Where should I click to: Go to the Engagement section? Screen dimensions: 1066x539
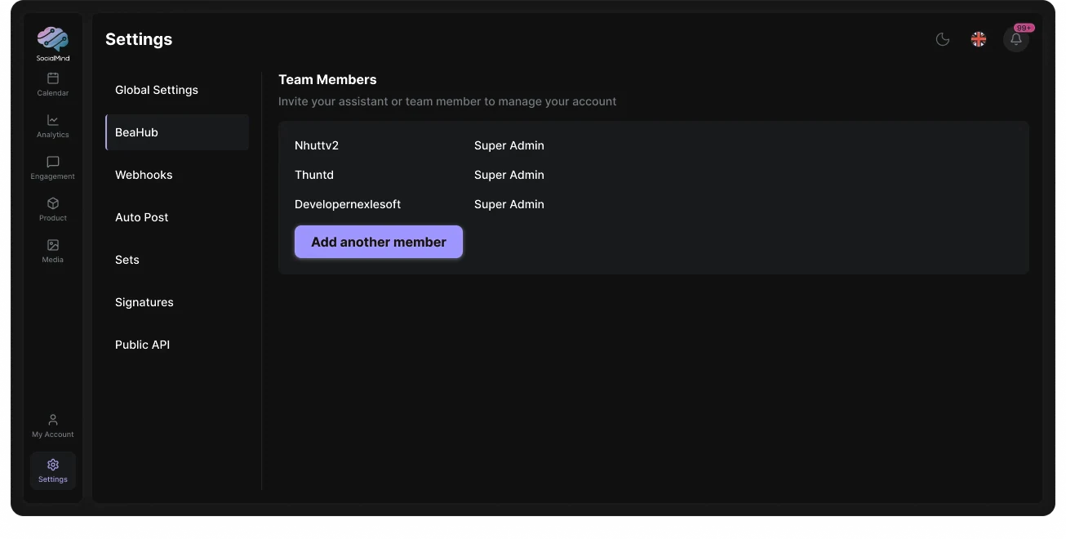(53, 167)
